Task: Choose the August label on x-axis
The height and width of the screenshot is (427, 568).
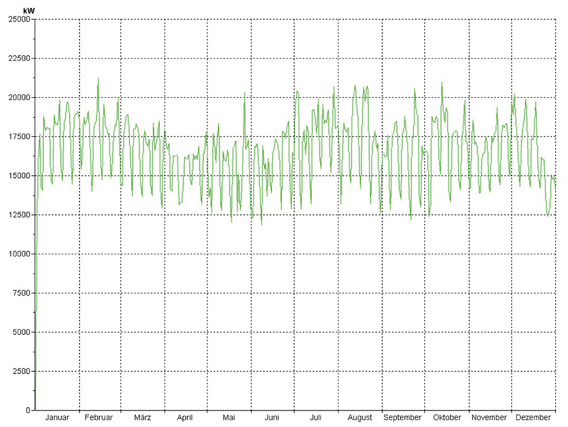Action: pos(360,418)
